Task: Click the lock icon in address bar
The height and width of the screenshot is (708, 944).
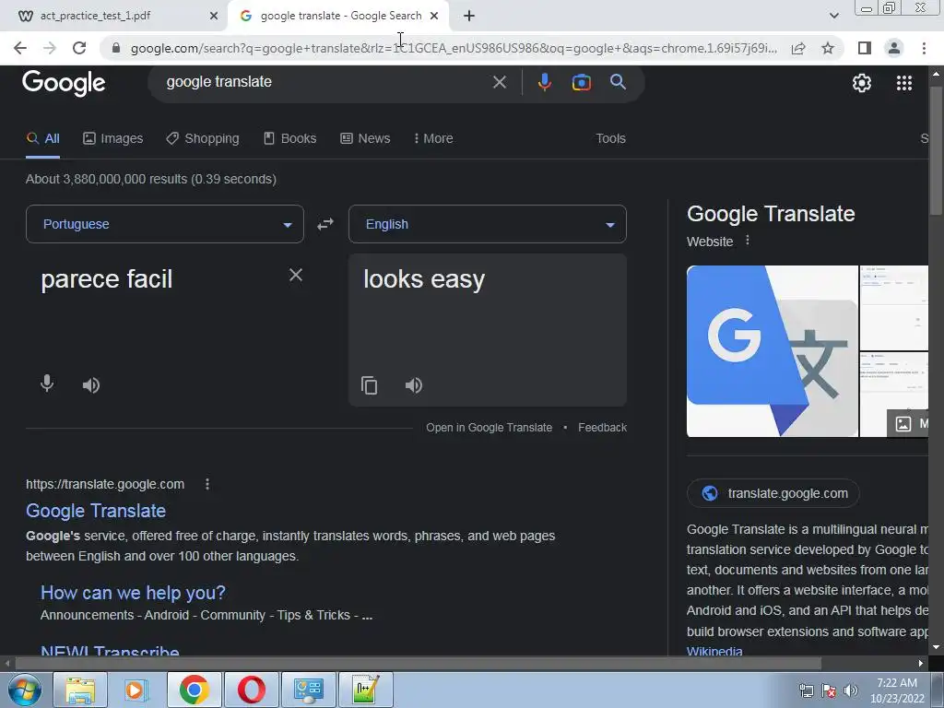Action: (116, 48)
